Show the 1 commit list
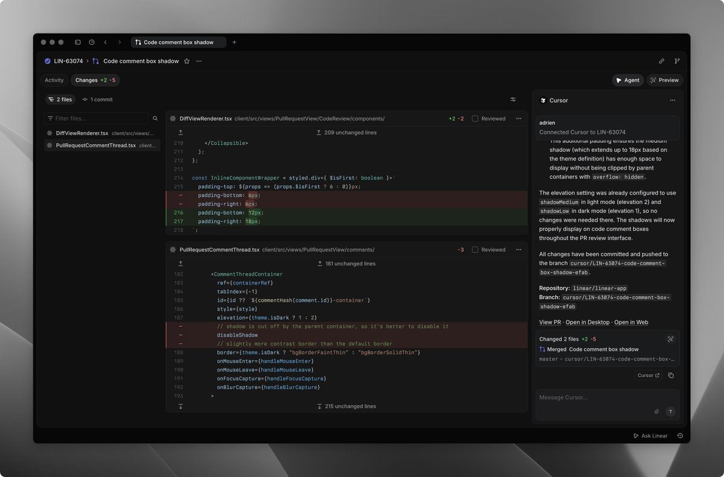 [x=98, y=100]
